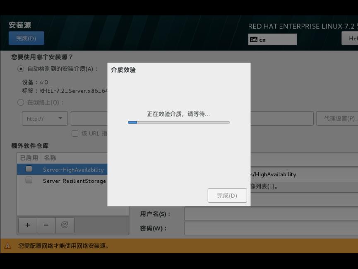This screenshot has width=358, height=269.
Task: Toggle the 该 URL checkbox under network source
Action: (x=75, y=133)
